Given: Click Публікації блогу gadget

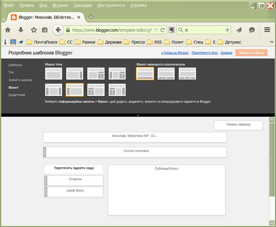Looking at the screenshot, I should click(x=166, y=190).
